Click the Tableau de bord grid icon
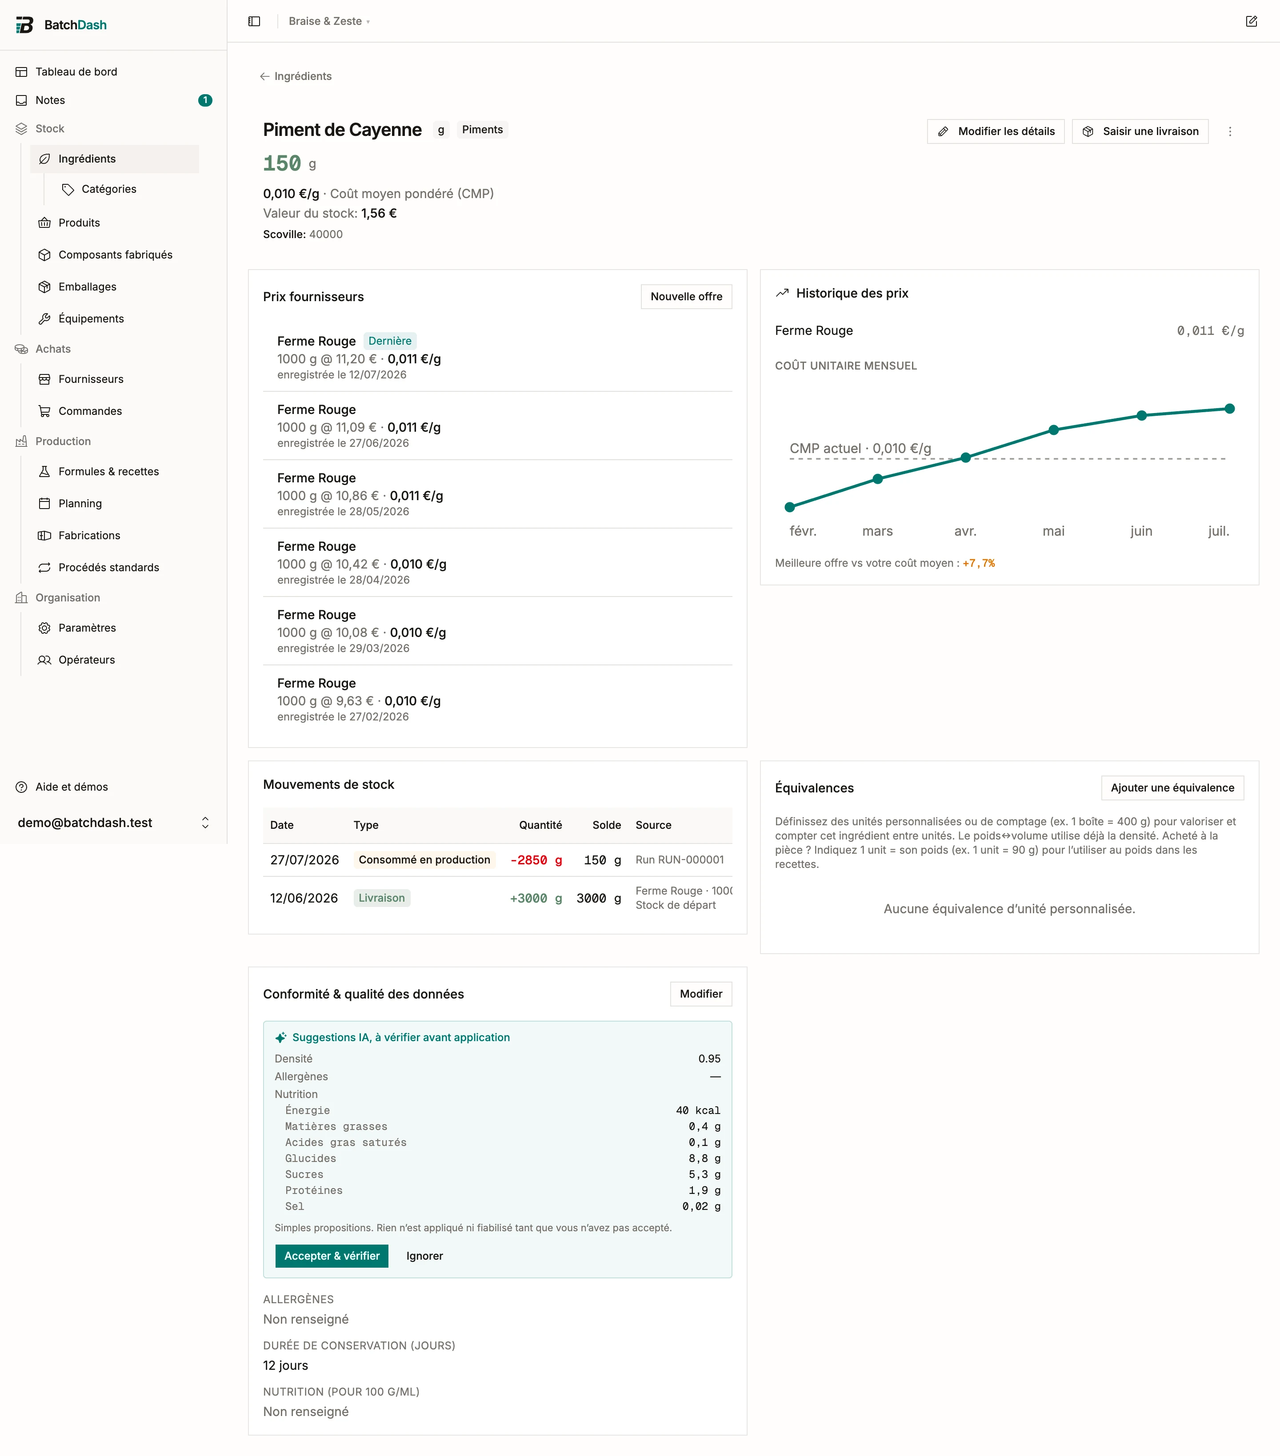This screenshot has width=1280, height=1456. point(21,72)
